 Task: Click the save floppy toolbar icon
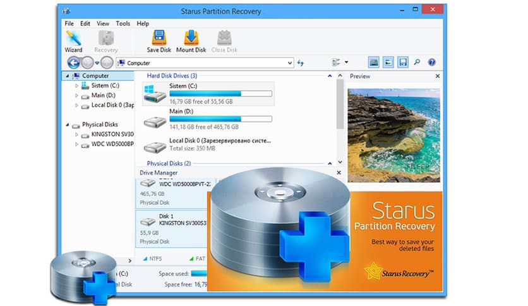(403, 62)
